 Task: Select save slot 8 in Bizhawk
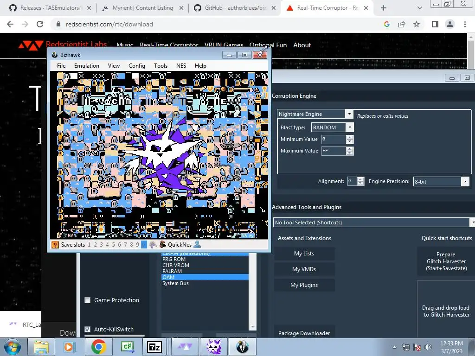[131, 245]
